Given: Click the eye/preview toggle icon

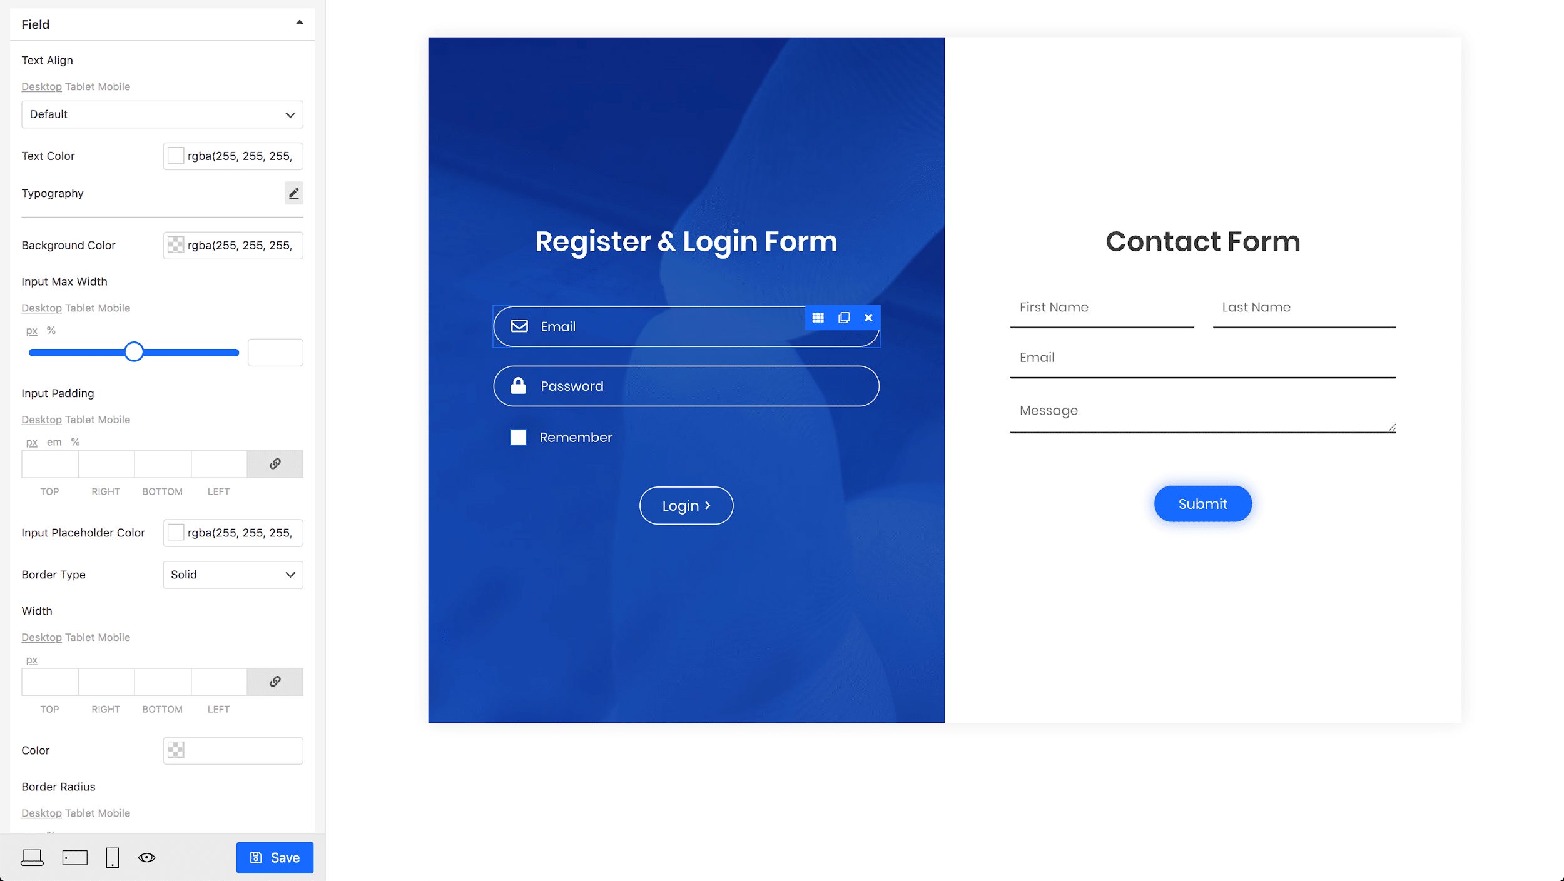Looking at the screenshot, I should pos(146,857).
